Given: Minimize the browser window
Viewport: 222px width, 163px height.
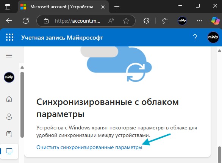Looking at the screenshot, I should pyautogui.click(x=180, y=6).
